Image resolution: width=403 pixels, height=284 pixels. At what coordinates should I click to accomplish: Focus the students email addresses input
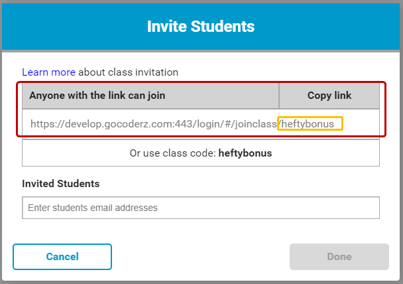[x=200, y=208]
